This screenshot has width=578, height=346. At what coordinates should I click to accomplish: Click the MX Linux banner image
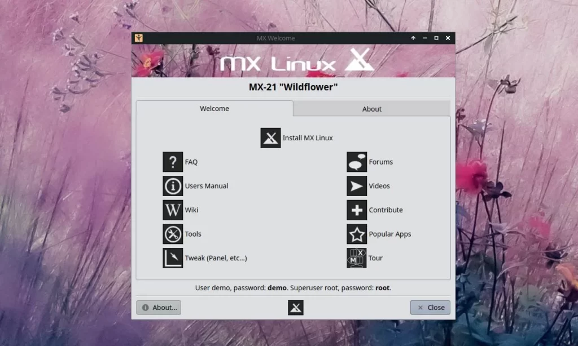(293, 61)
